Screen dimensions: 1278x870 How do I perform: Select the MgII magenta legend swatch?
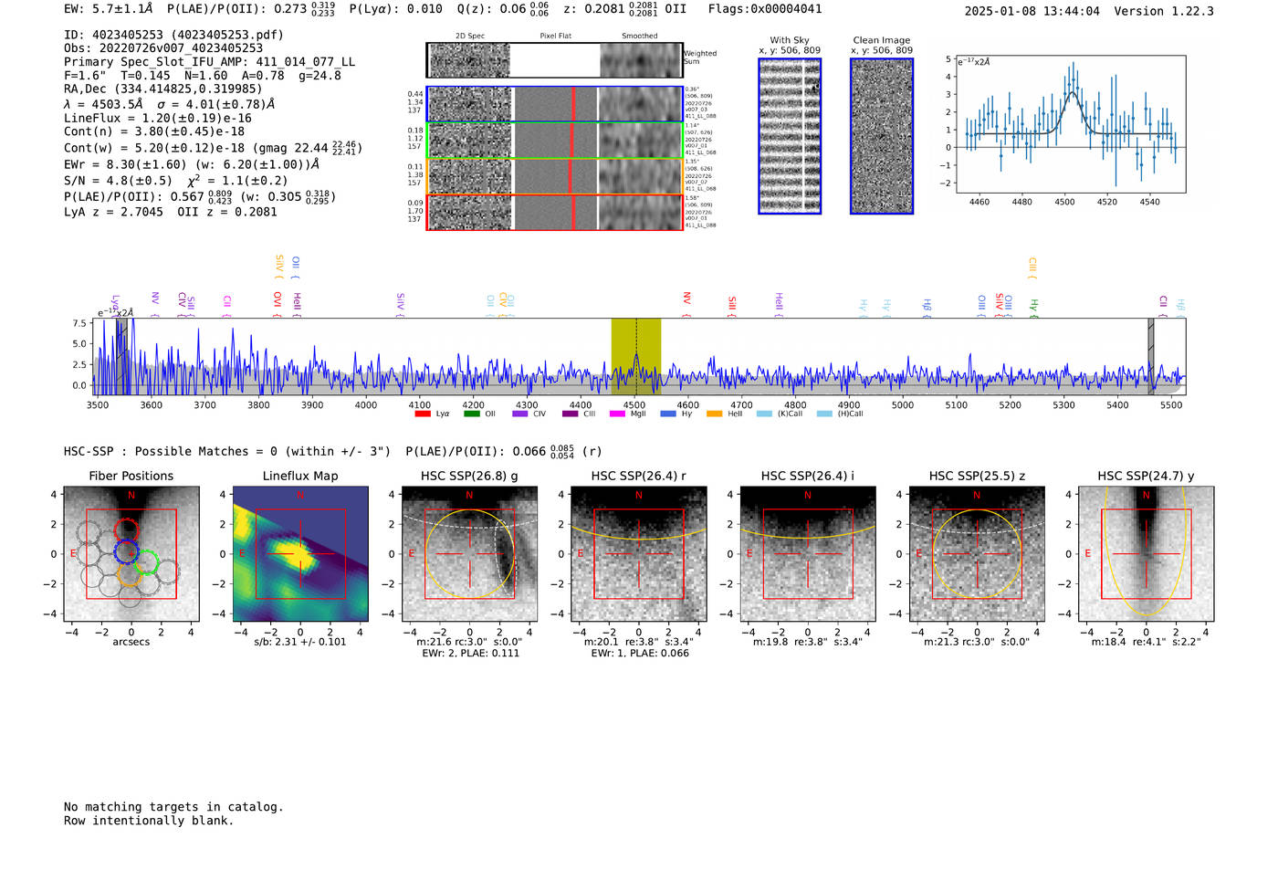(x=617, y=414)
